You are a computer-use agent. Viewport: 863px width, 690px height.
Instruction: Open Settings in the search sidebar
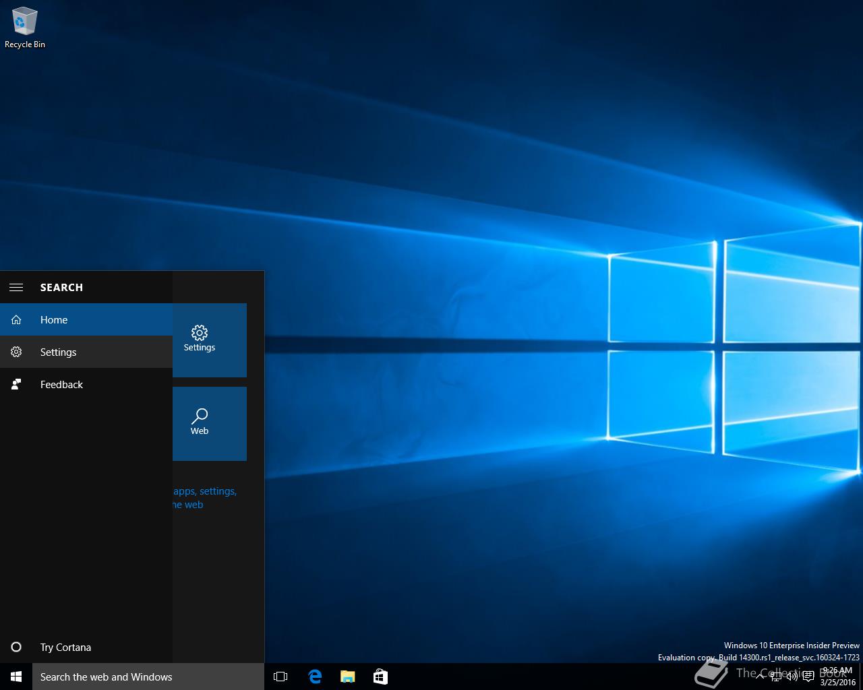(86, 352)
